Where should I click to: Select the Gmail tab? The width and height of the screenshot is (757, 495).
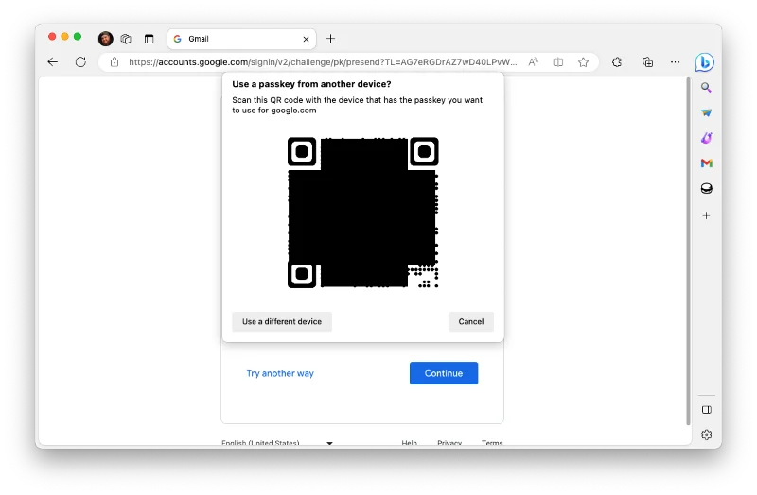click(241, 39)
